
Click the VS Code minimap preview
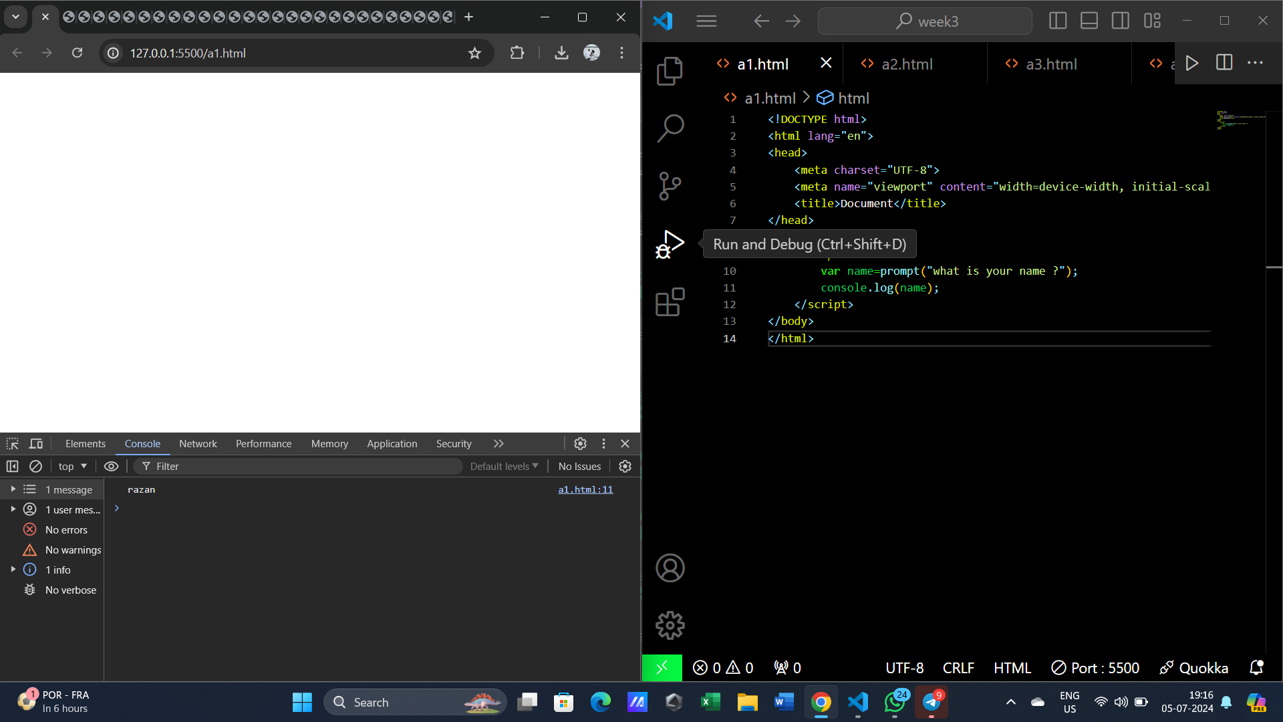click(x=1240, y=120)
